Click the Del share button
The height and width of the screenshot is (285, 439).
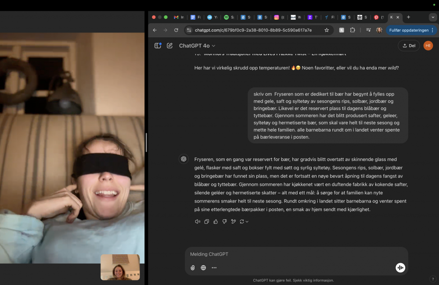[x=409, y=46]
